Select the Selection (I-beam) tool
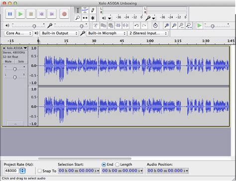Viewport: 236px width, 181px height. 78,10
